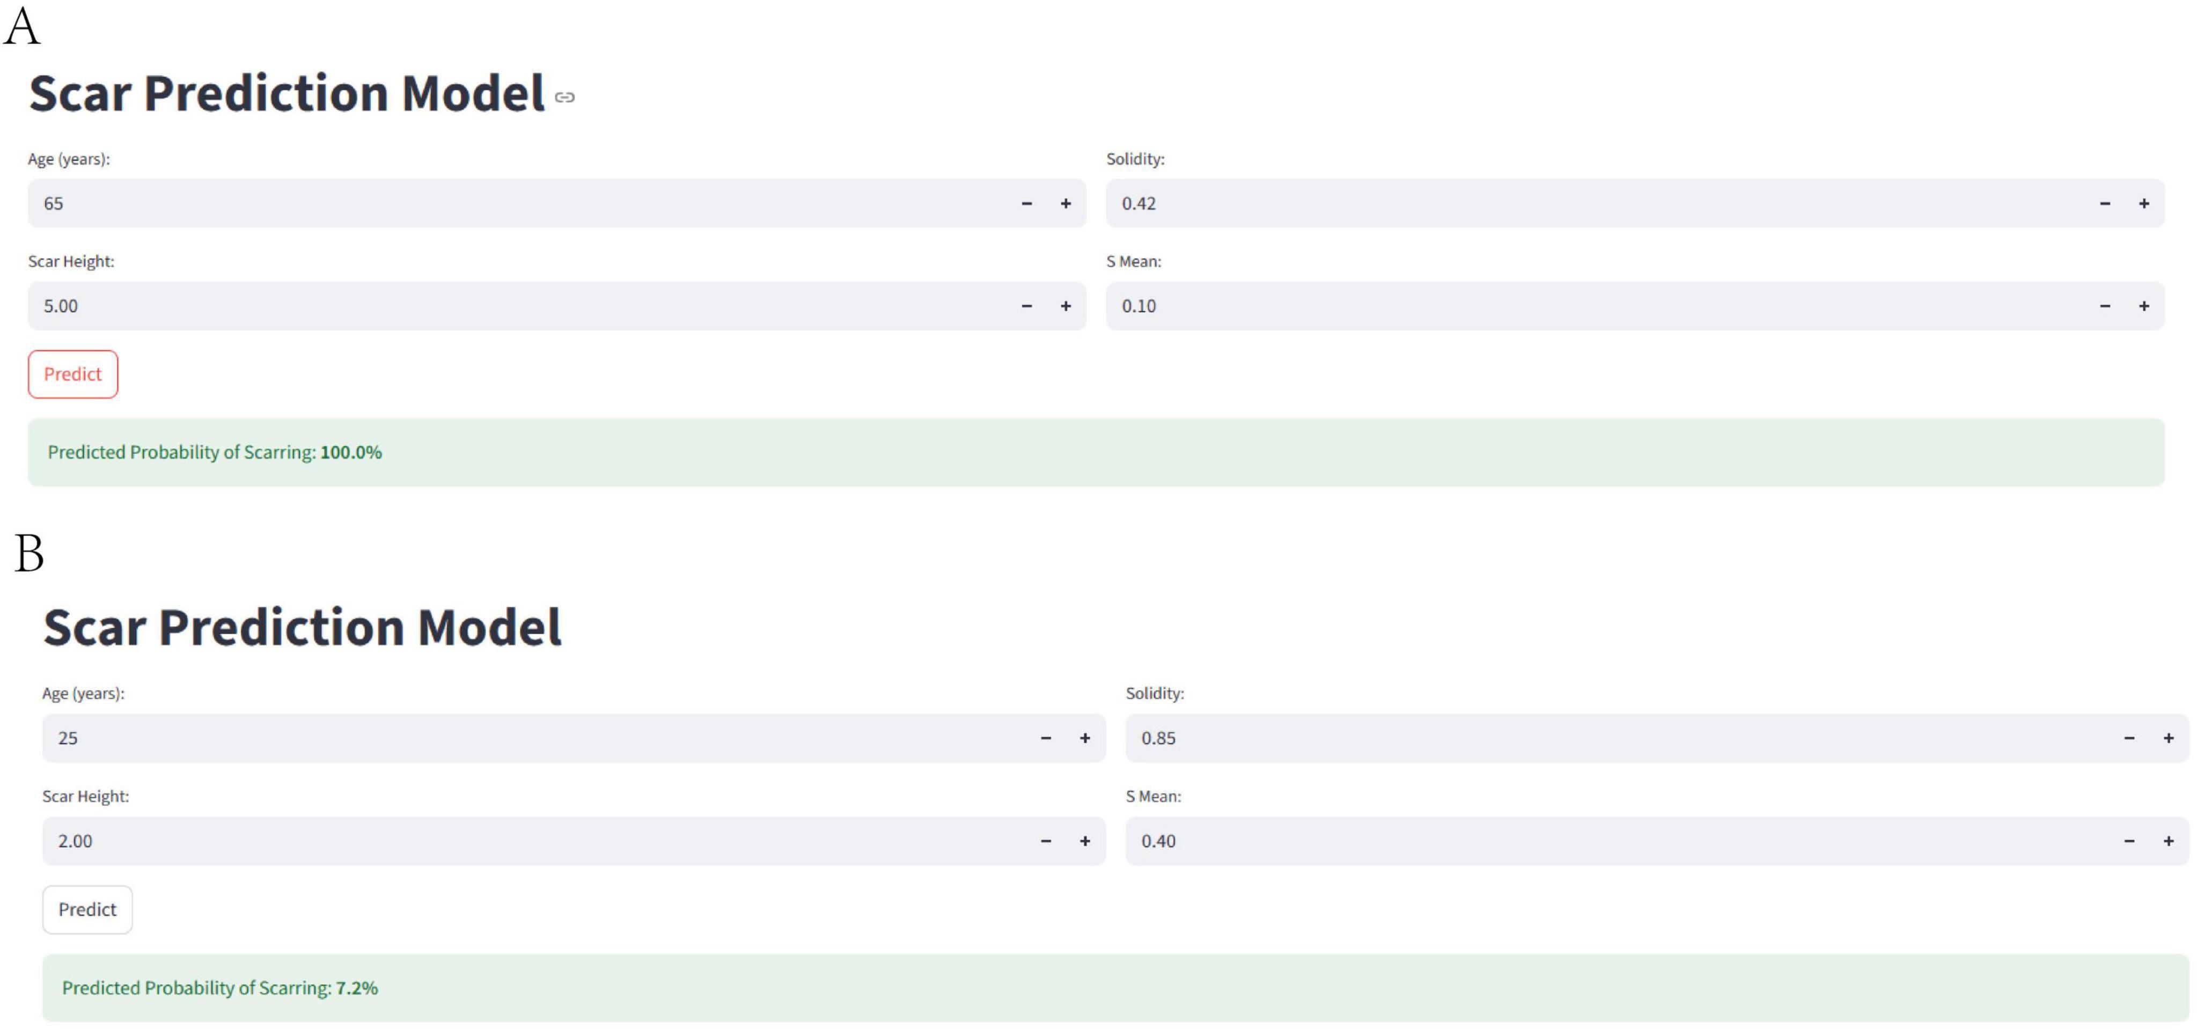
Task: Decrease S Mean value 0.10
Action: point(2105,306)
